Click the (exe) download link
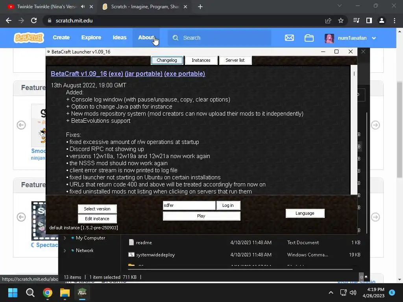Screen dimensions: 403x302 point(116,74)
